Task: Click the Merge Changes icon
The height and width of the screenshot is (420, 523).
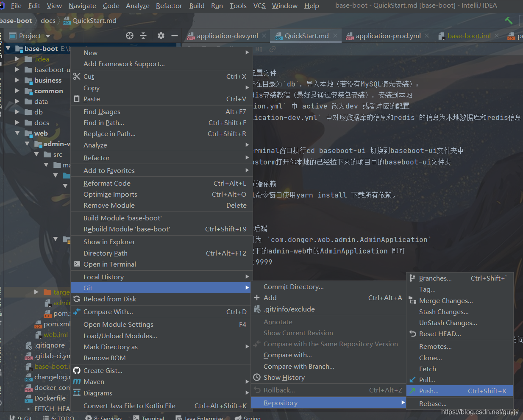Action: 412,300
